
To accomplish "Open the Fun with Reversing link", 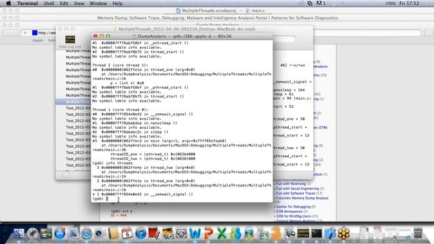I will pos(291,184).
